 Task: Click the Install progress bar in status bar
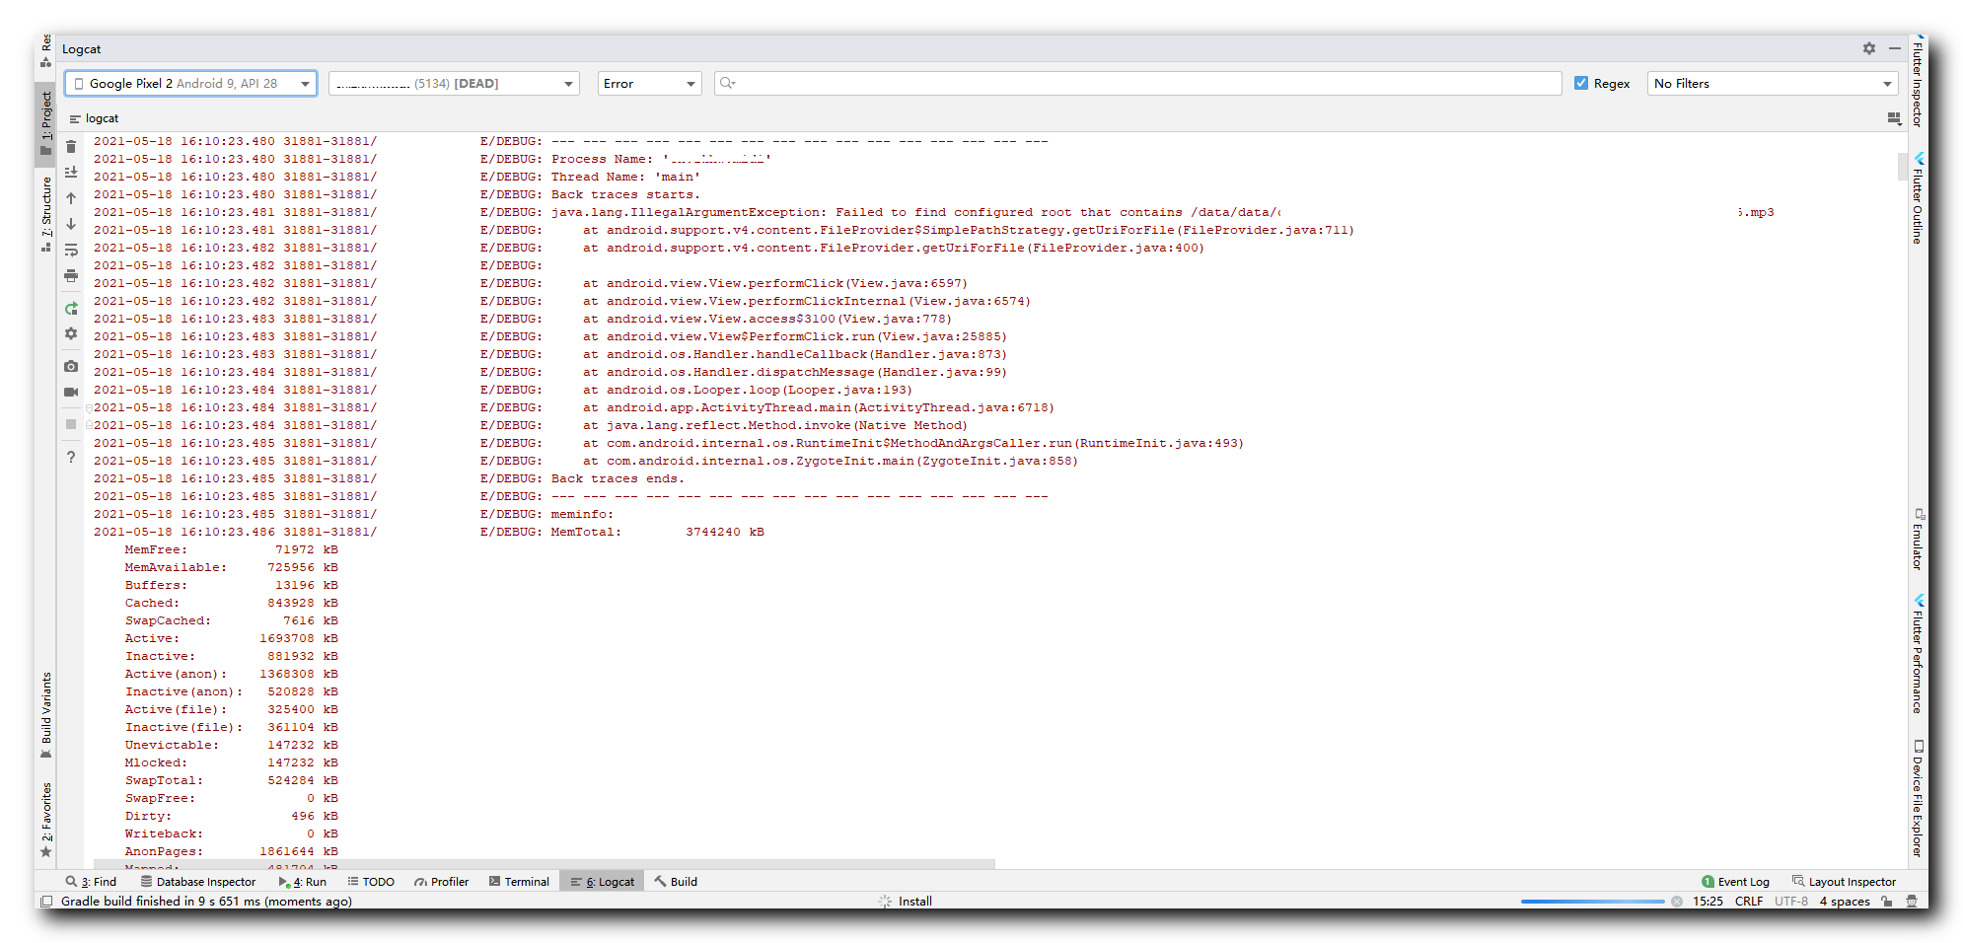[1592, 901]
